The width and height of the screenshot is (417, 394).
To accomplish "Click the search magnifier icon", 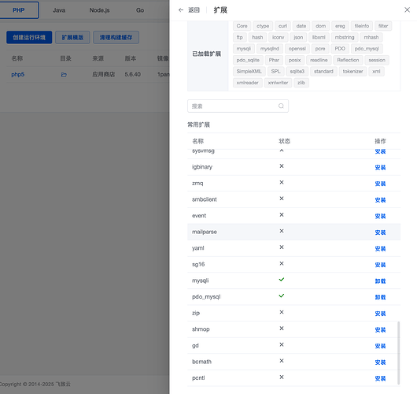I will (281, 106).
